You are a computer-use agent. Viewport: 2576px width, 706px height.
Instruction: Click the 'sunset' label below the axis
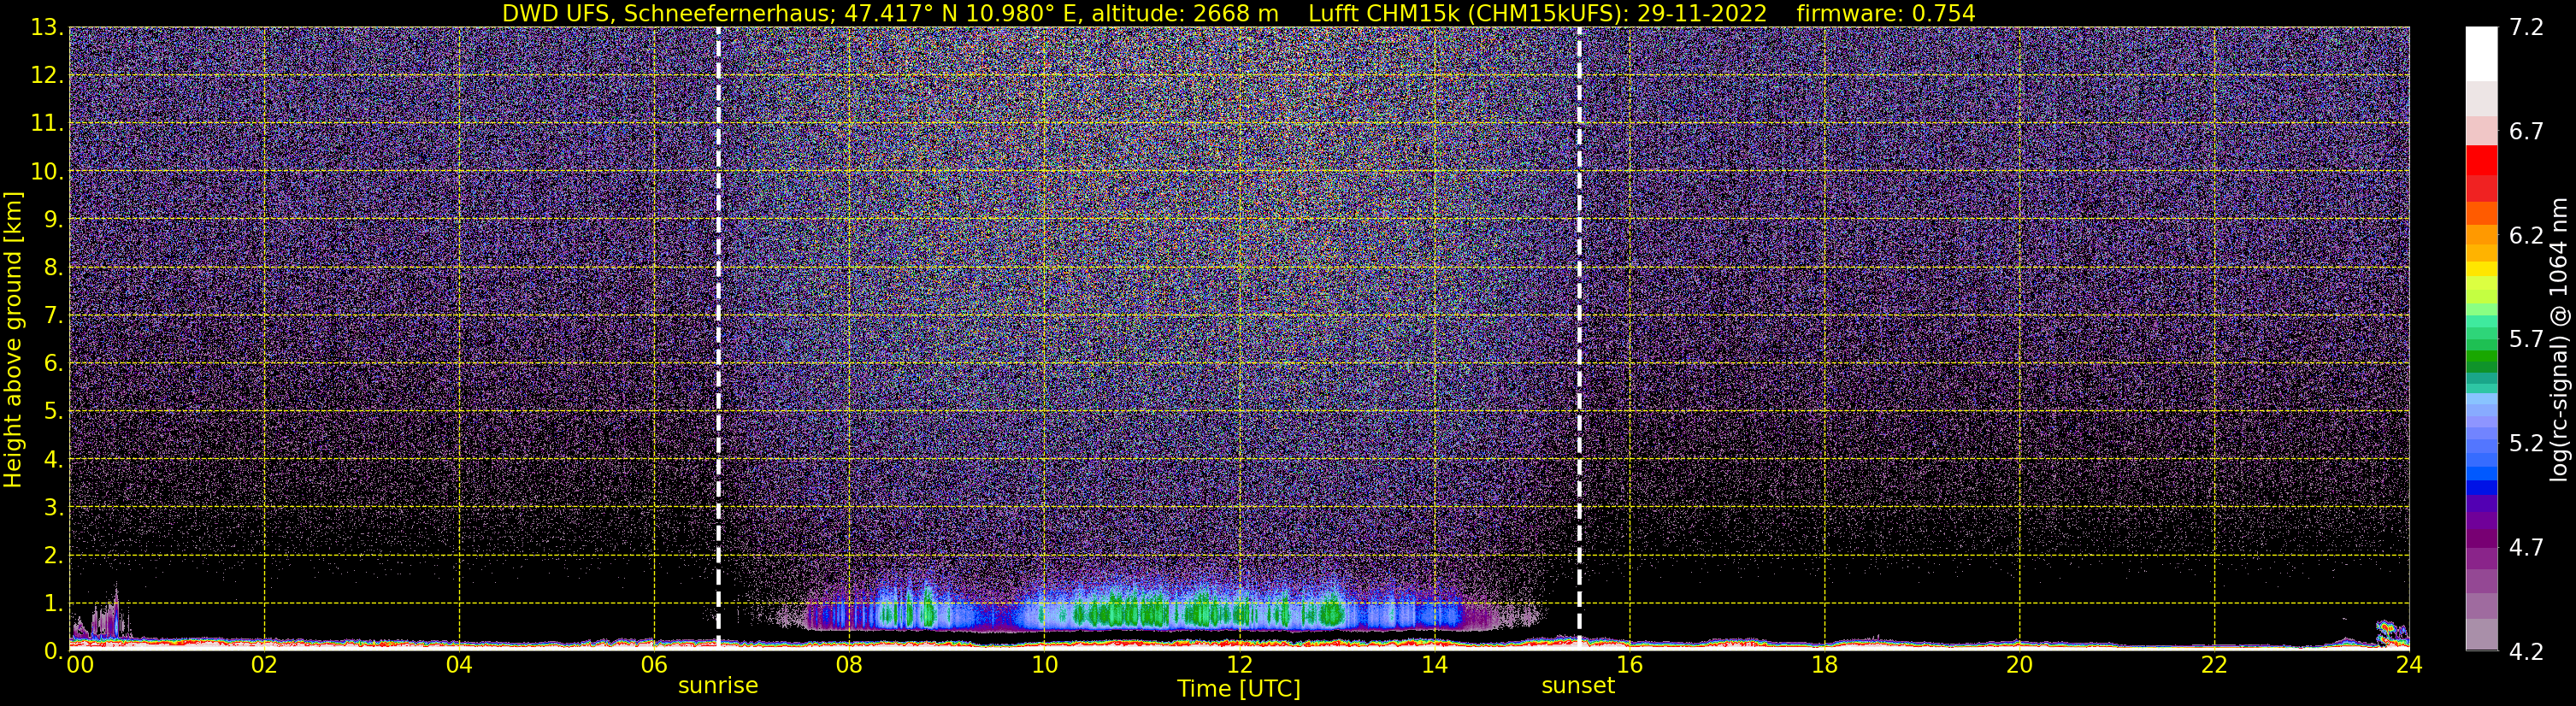coord(1578,686)
